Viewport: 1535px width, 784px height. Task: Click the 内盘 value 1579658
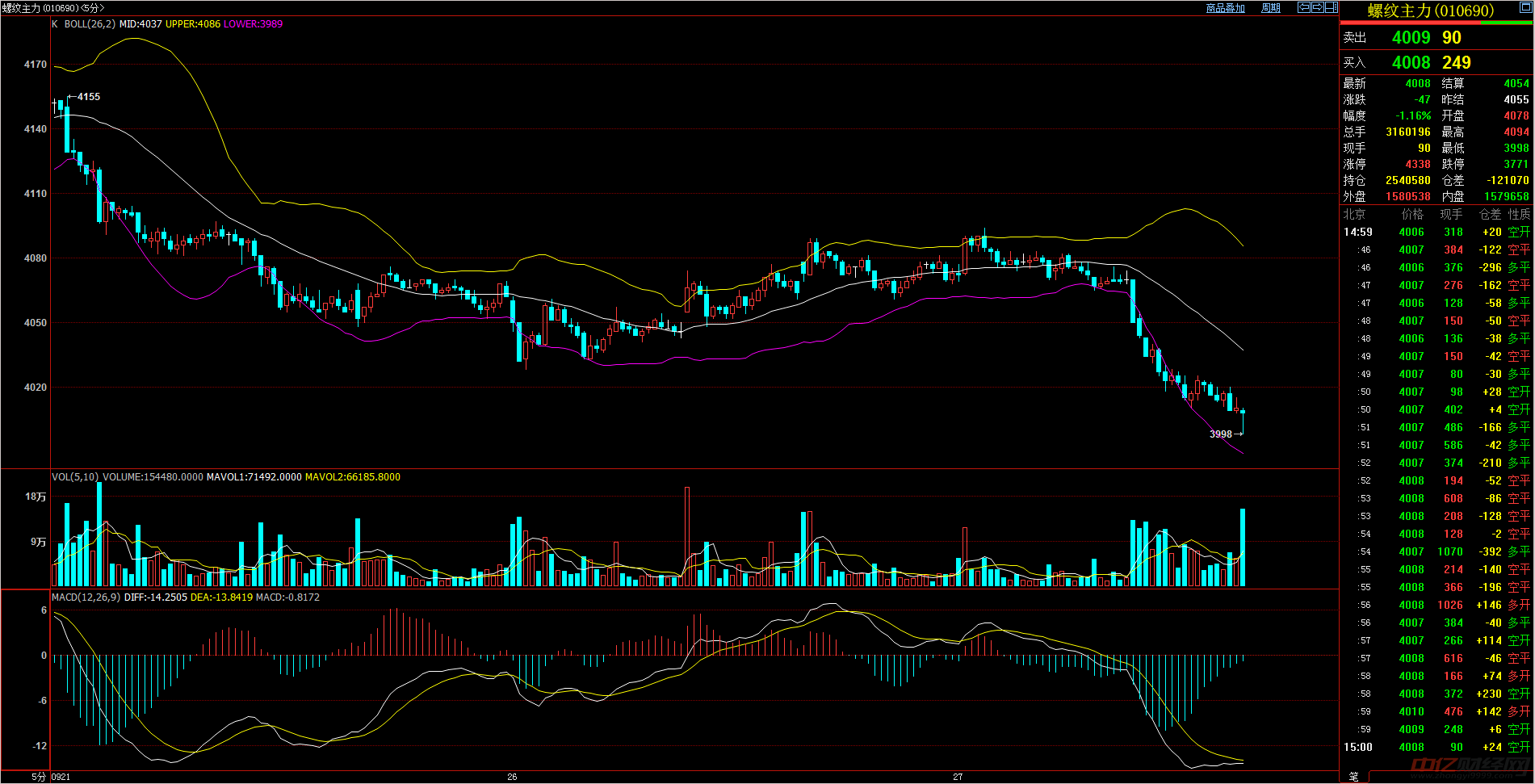pyautogui.click(x=1507, y=197)
